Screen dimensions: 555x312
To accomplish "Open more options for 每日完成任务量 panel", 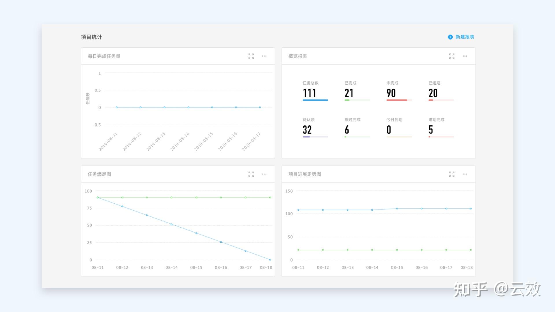I will pos(264,56).
